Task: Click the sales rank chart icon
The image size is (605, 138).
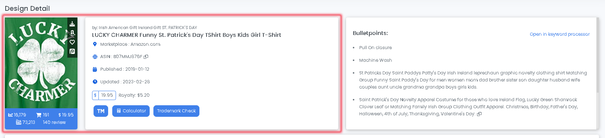Action: [x=10, y=115]
